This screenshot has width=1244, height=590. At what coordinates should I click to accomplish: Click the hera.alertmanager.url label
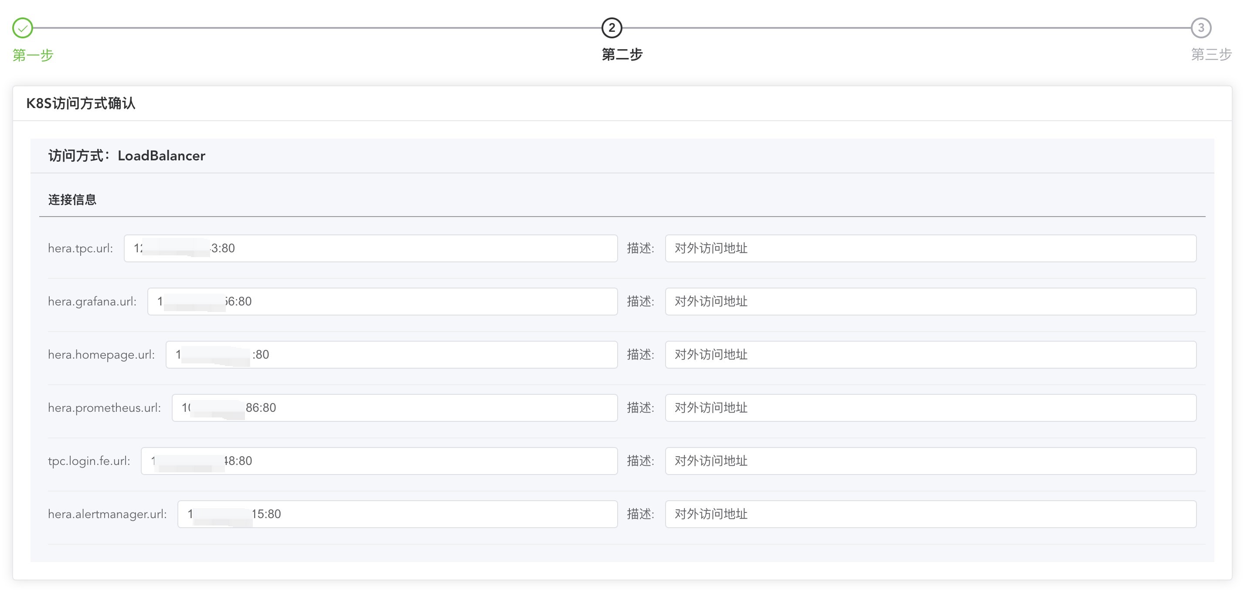point(107,514)
